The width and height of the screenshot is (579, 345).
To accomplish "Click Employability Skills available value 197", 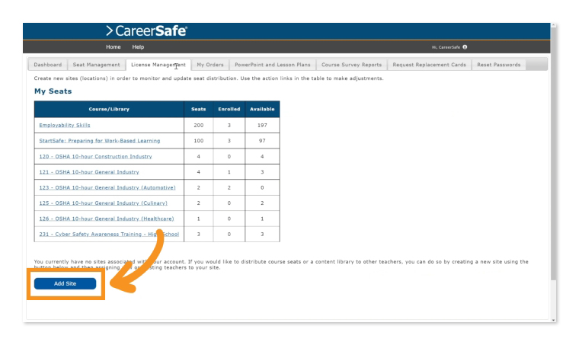I will [262, 125].
